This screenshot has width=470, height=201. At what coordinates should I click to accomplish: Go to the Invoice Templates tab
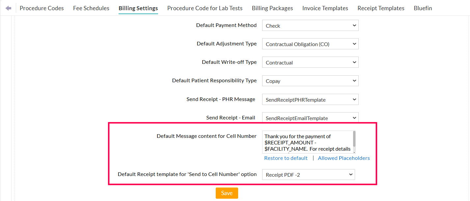(x=325, y=8)
